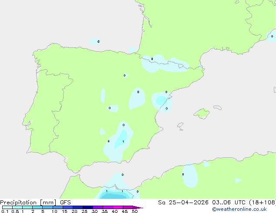Viewport: 276px width, 213px height.
Task: Click the 2–5 mm legend swatch
Action: click(x=37, y=207)
